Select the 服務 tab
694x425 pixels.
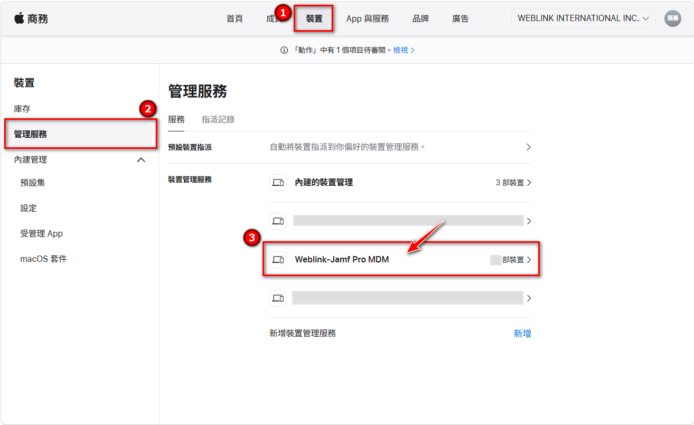click(x=176, y=119)
